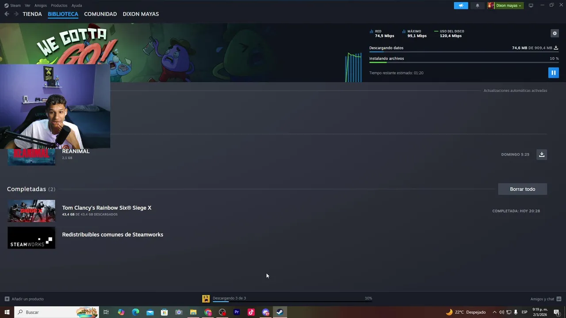This screenshot has width=566, height=318.
Task: Pause the current download
Action: click(553, 72)
